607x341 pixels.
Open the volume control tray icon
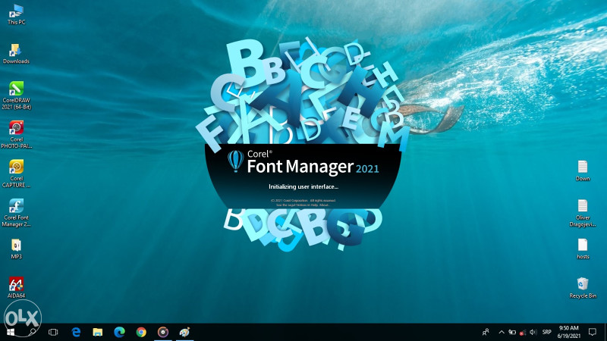pyautogui.click(x=533, y=332)
